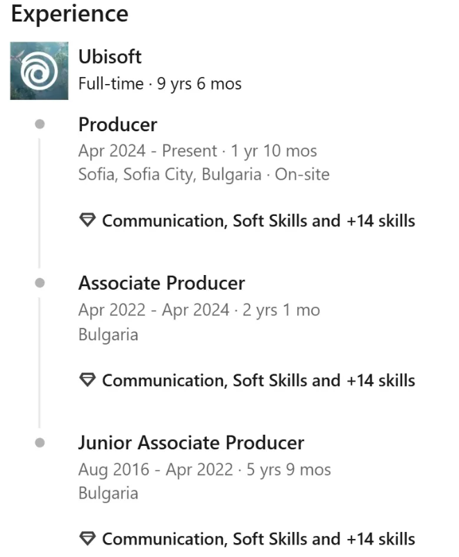The image size is (459, 557).
Task: Click the Experience section heading
Action: tap(69, 14)
